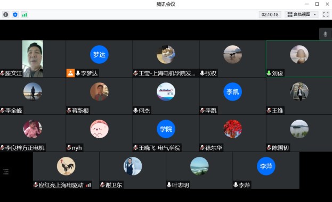Open the 宫格视图 view selector
The width and height of the screenshot is (332, 202).
pyautogui.click(x=301, y=14)
